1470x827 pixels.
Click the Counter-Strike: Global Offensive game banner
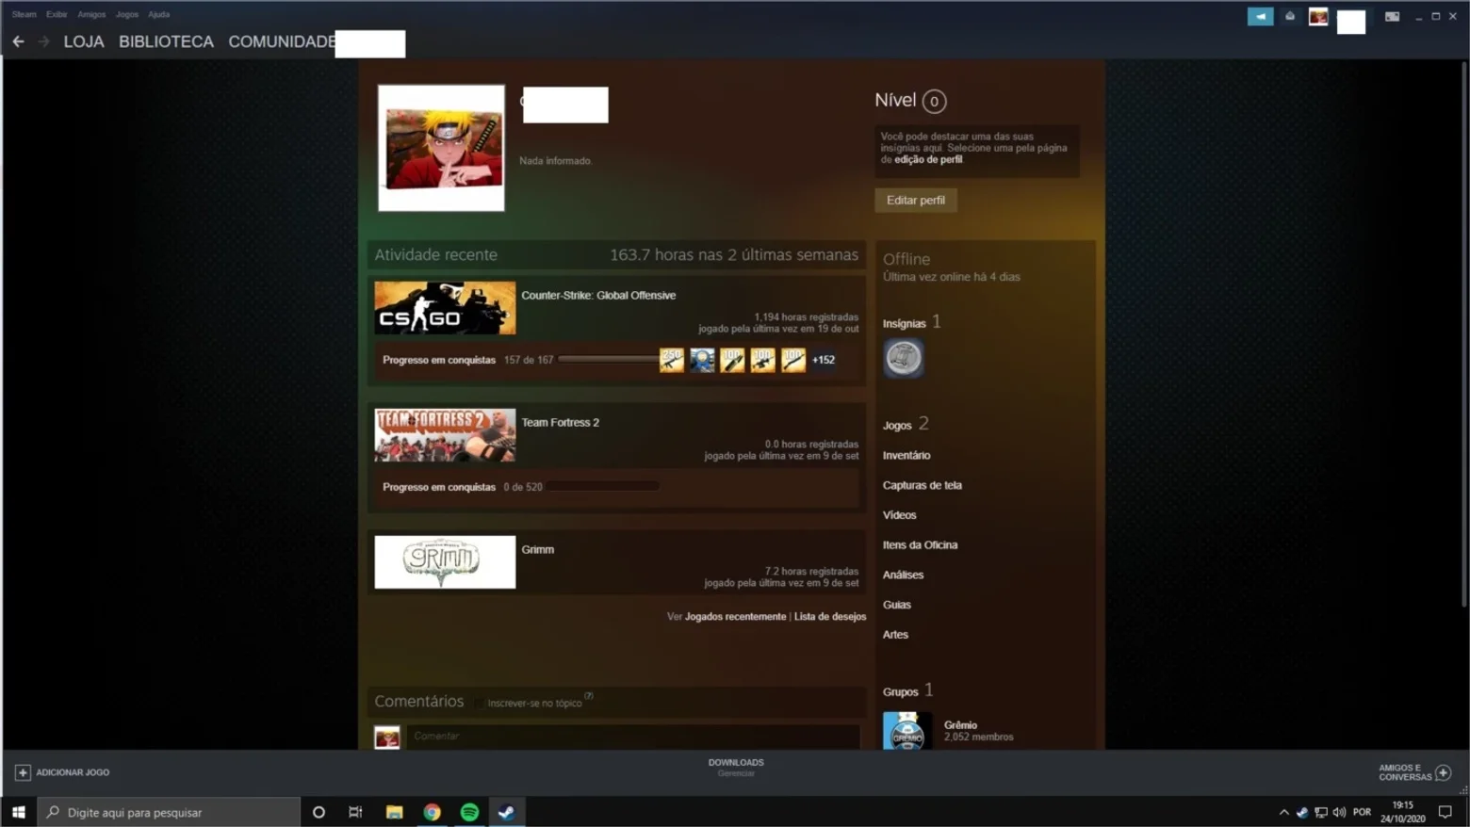(445, 308)
